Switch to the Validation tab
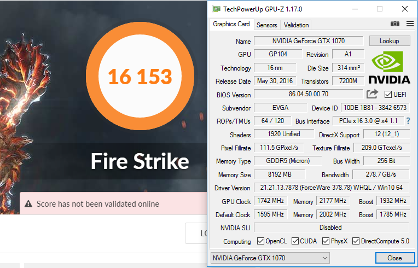This screenshot has width=418, height=268. [296, 25]
